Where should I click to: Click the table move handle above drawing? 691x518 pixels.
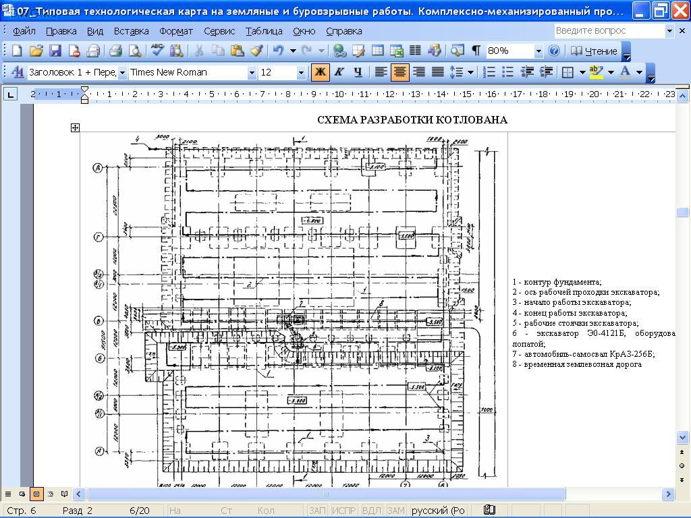[x=75, y=127]
